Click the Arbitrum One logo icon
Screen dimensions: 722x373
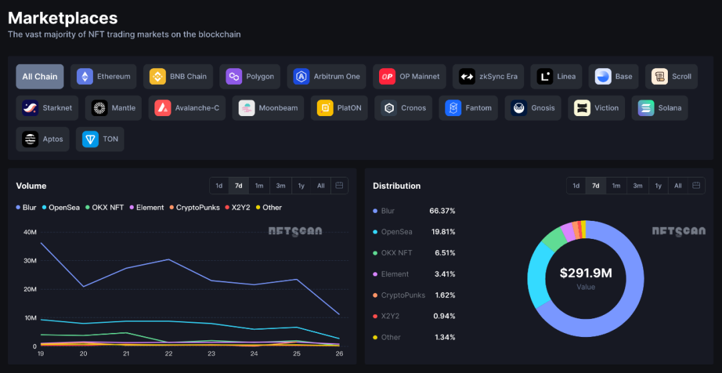302,76
